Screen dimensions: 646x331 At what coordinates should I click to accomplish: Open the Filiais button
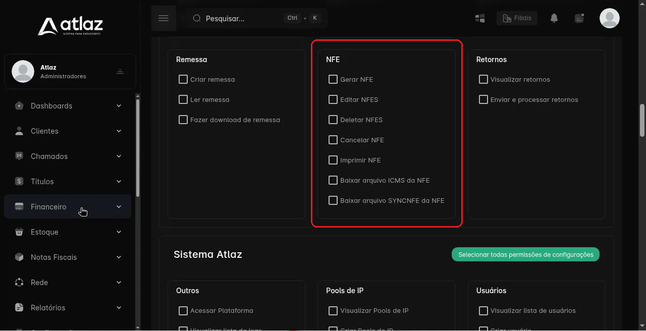pos(517,18)
